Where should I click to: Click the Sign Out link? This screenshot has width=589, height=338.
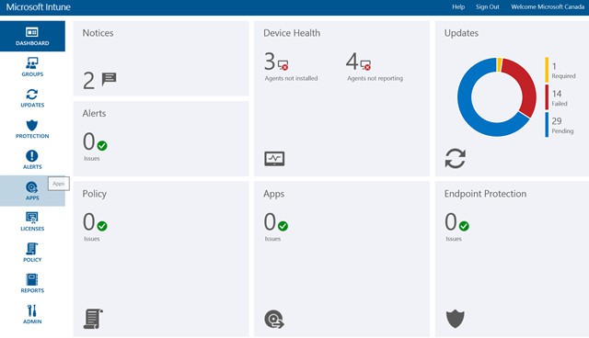point(488,6)
